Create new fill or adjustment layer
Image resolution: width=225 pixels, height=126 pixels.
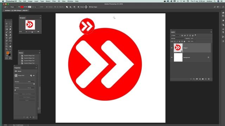(200, 79)
